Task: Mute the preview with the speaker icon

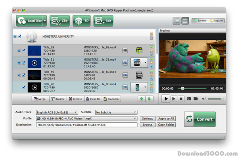Action: pyautogui.click(x=204, y=99)
